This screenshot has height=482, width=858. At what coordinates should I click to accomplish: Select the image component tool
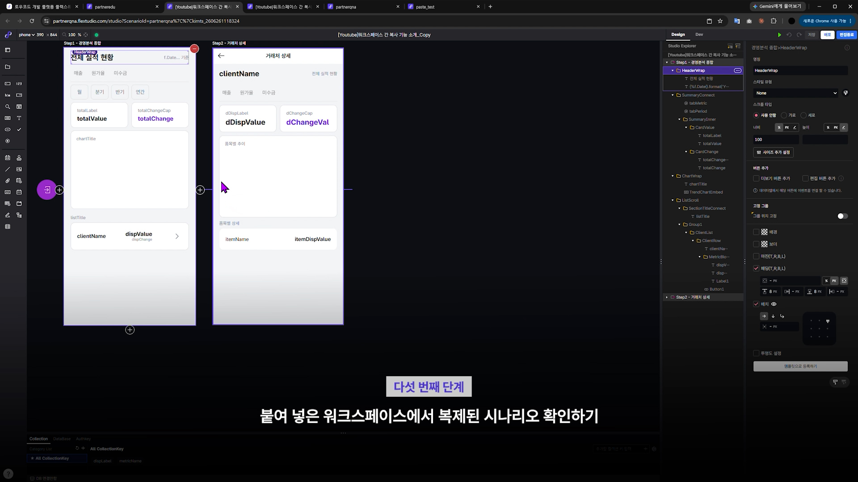pyautogui.click(x=19, y=170)
